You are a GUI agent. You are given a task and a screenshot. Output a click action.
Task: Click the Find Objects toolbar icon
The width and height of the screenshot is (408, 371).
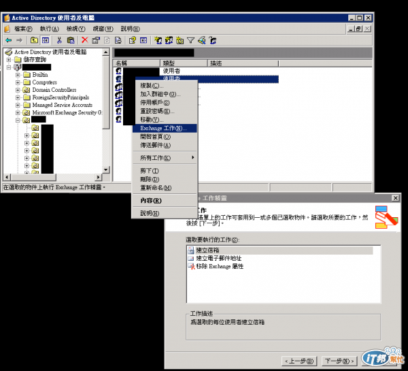coord(202,40)
